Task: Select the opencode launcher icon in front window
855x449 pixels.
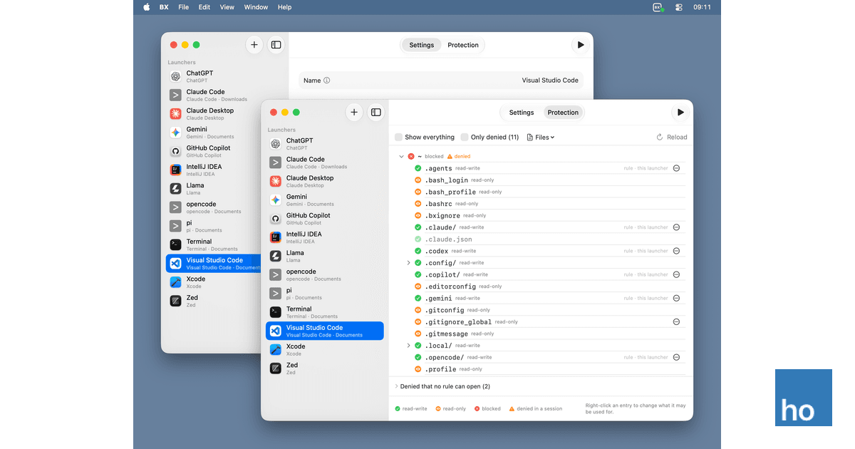Action: 275,275
